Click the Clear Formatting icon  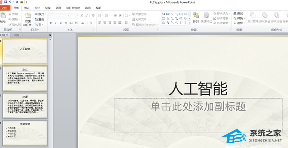click(93, 16)
